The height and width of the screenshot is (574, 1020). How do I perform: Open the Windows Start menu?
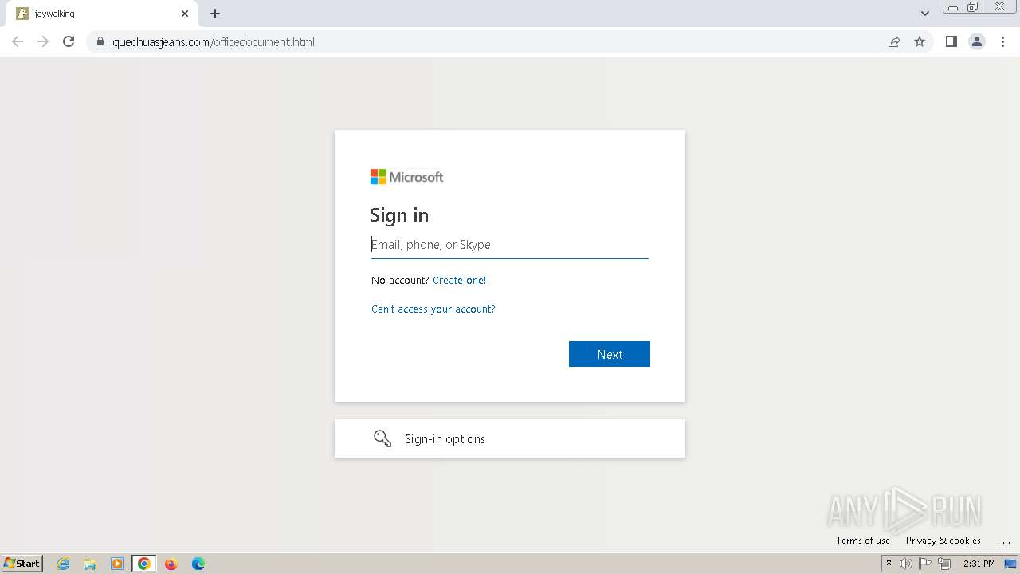(22, 564)
